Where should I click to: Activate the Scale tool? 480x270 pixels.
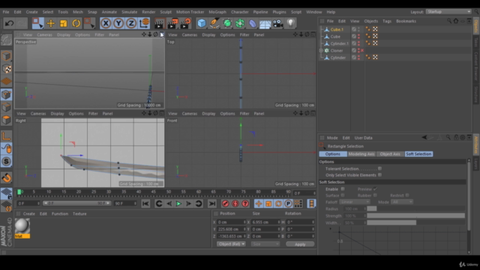[63, 23]
